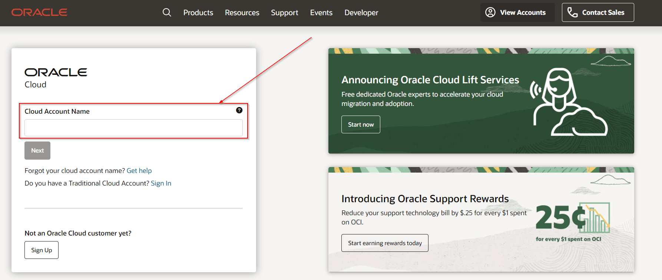Click Start earning rewards today button
The width and height of the screenshot is (662, 280).
[384, 243]
